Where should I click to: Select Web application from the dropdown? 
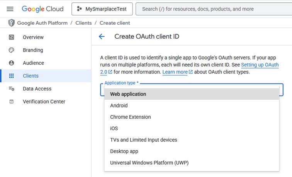[x=128, y=94]
